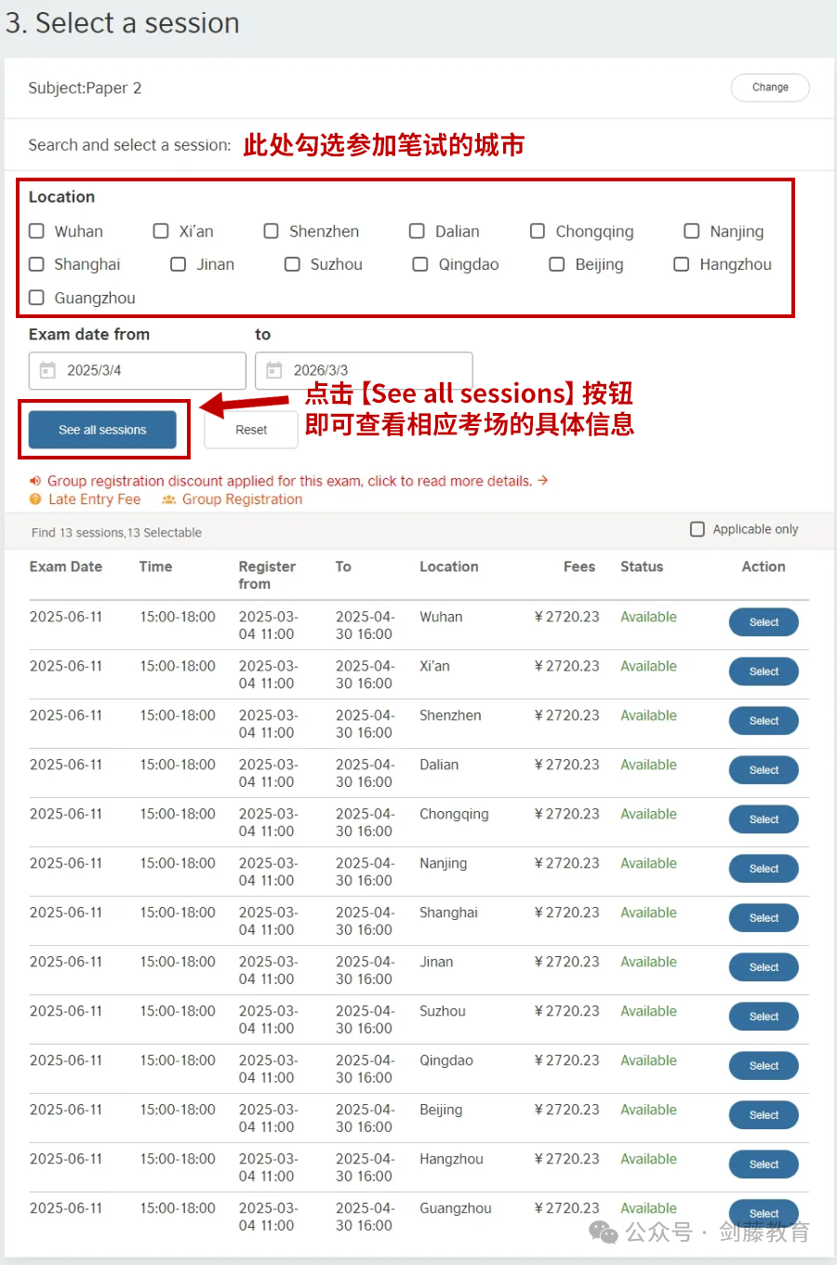Click the 'Find 13 sessions,13 Selectable' text
Viewport: 837px width, 1265px height.
[x=116, y=533]
